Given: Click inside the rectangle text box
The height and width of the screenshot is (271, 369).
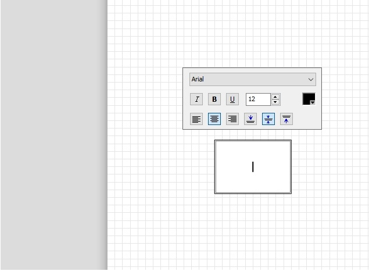Looking at the screenshot, I should (253, 167).
